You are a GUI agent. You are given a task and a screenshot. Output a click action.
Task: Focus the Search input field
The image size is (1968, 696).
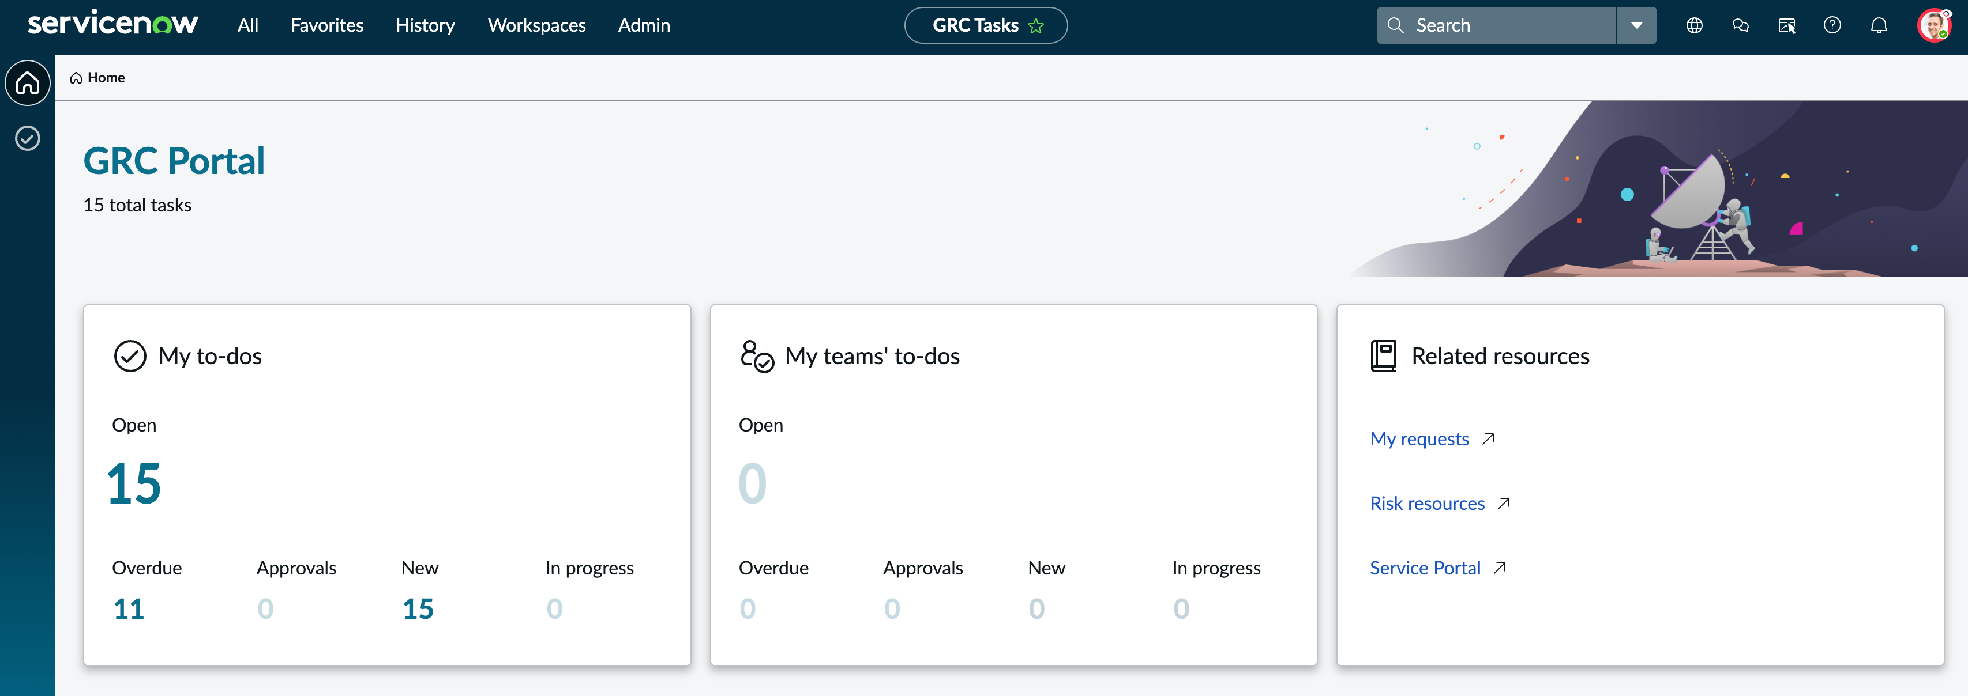[x=1496, y=25]
